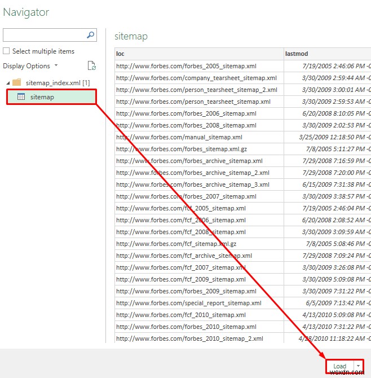Collapse the sitemap_index.xml tree node
Image resolution: width=371 pixels, height=378 pixels.
pyautogui.click(x=8, y=83)
